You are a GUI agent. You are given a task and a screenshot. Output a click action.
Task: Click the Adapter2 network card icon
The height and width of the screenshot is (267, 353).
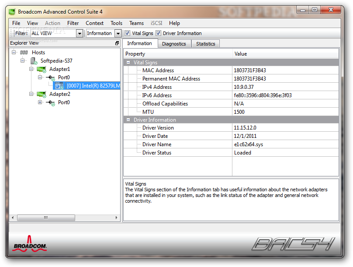point(42,95)
